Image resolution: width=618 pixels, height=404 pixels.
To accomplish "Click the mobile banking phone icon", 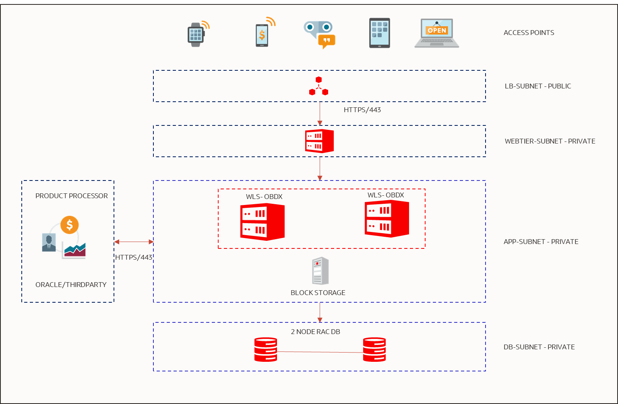I will click(x=262, y=34).
